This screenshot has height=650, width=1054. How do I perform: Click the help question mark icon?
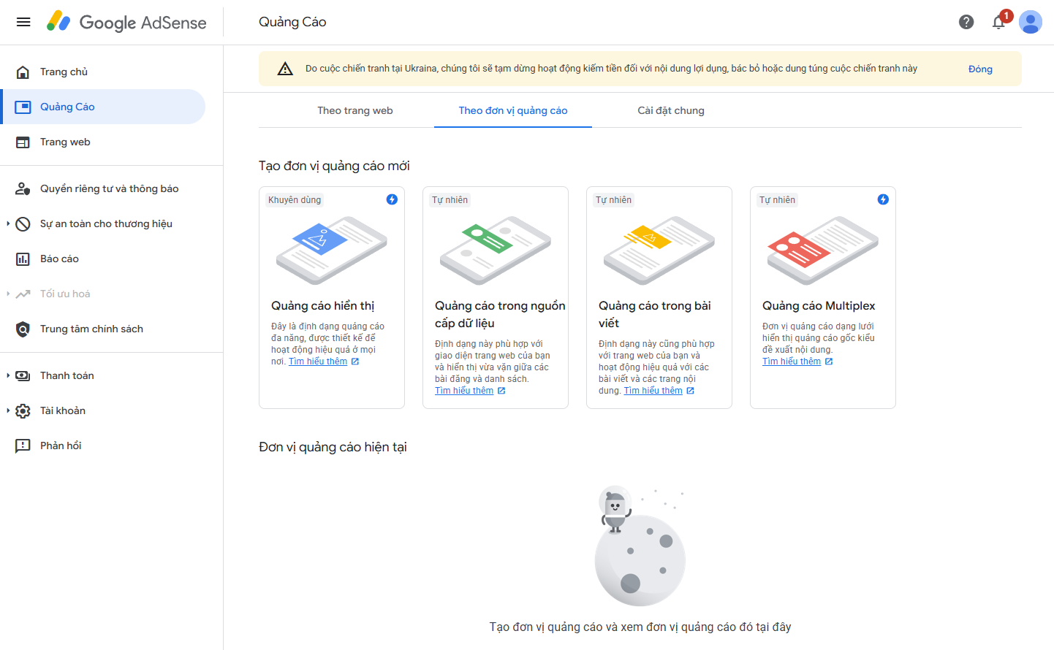pos(966,22)
